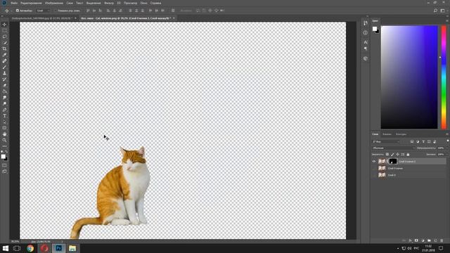Open the Auto-Select layer/group dropdown

(x=44, y=11)
